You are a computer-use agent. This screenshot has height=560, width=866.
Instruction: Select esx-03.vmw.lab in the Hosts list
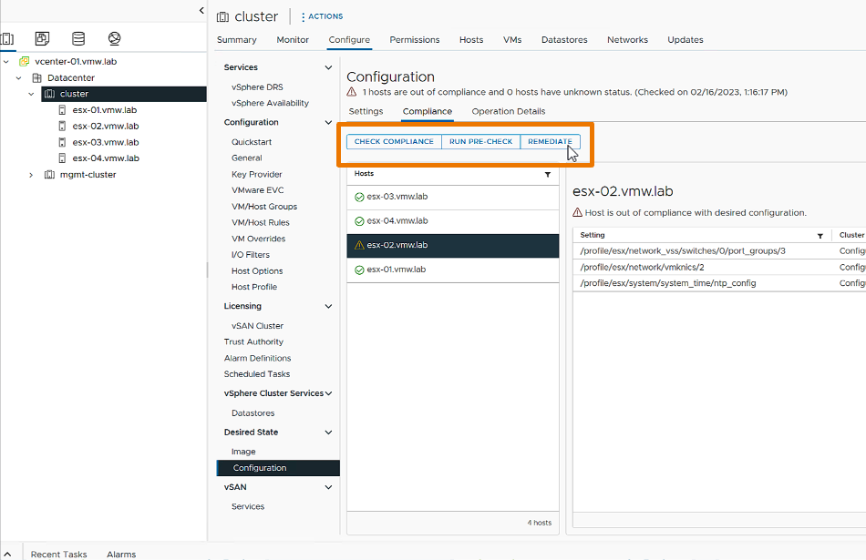(x=397, y=197)
